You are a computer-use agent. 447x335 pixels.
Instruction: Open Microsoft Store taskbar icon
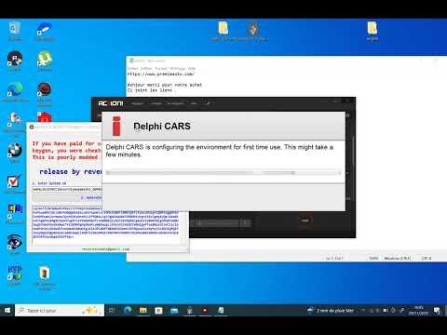pos(158,310)
